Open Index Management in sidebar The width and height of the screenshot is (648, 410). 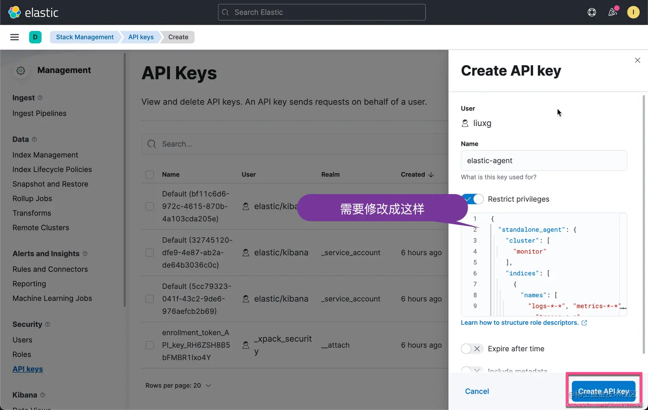pos(45,155)
